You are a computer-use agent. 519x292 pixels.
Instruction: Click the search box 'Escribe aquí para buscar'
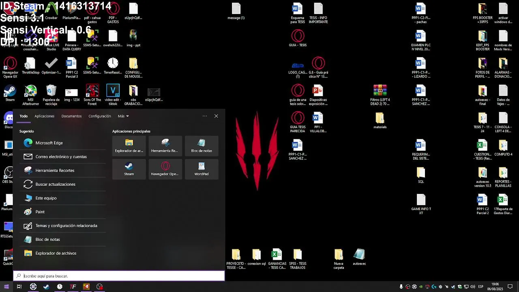click(119, 276)
